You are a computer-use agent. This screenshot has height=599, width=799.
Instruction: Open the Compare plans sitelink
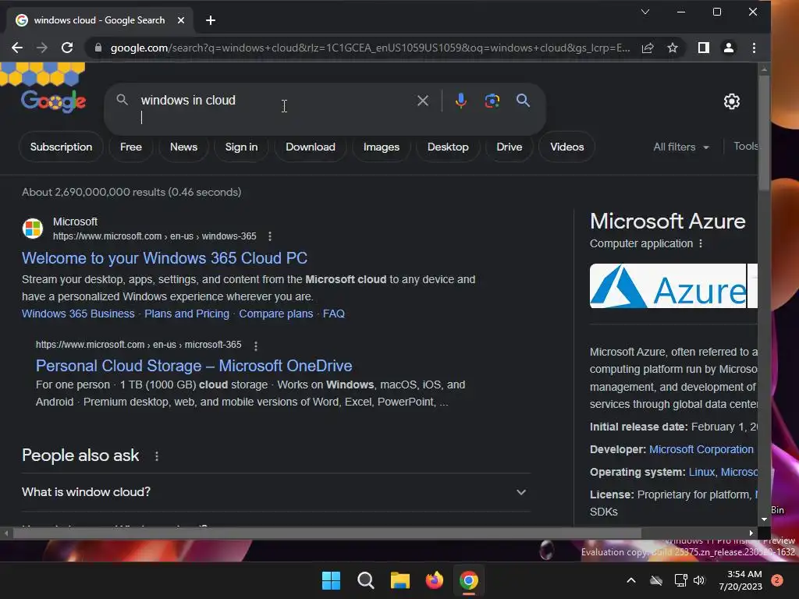[276, 314]
